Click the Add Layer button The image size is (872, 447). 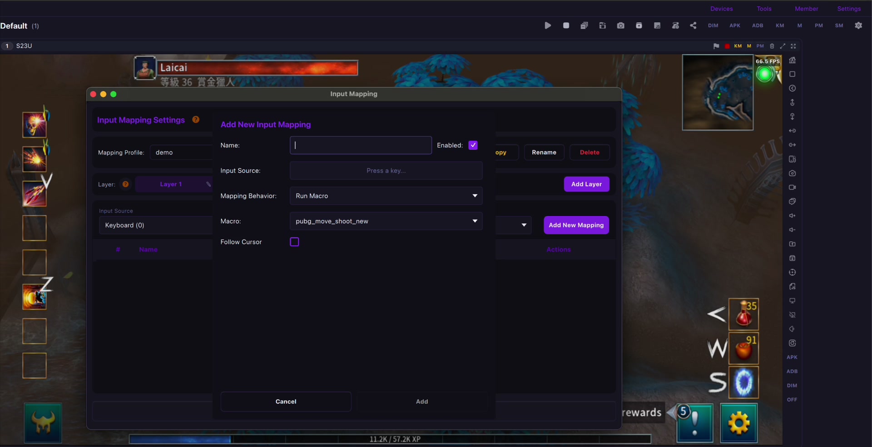pyautogui.click(x=586, y=184)
